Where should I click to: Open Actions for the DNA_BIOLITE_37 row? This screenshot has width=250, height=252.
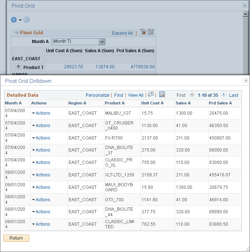pos(41,150)
